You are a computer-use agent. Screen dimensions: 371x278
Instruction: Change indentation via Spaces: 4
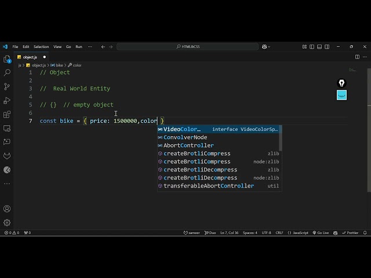pyautogui.click(x=250, y=233)
